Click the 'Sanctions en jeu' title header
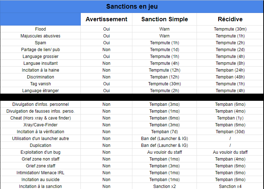264x189 pixels. pyautogui.click(x=132, y=6)
